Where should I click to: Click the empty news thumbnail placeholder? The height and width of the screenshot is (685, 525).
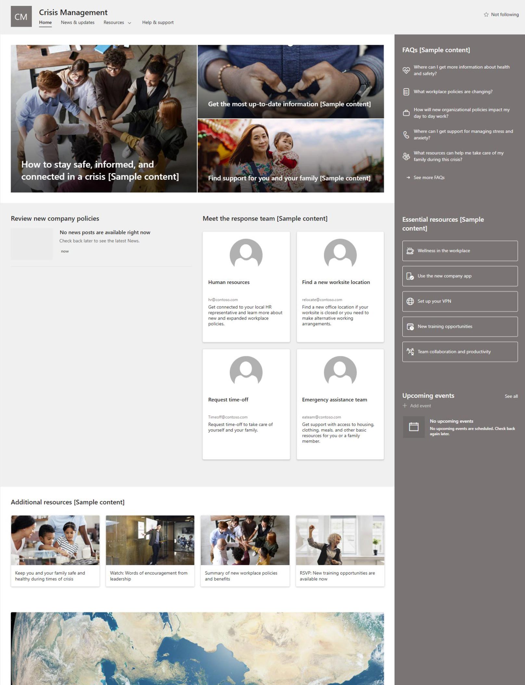click(x=32, y=244)
